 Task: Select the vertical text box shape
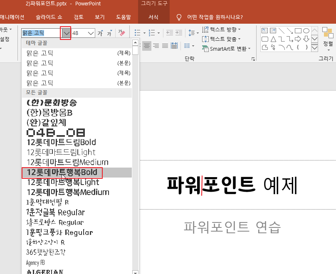273,31
